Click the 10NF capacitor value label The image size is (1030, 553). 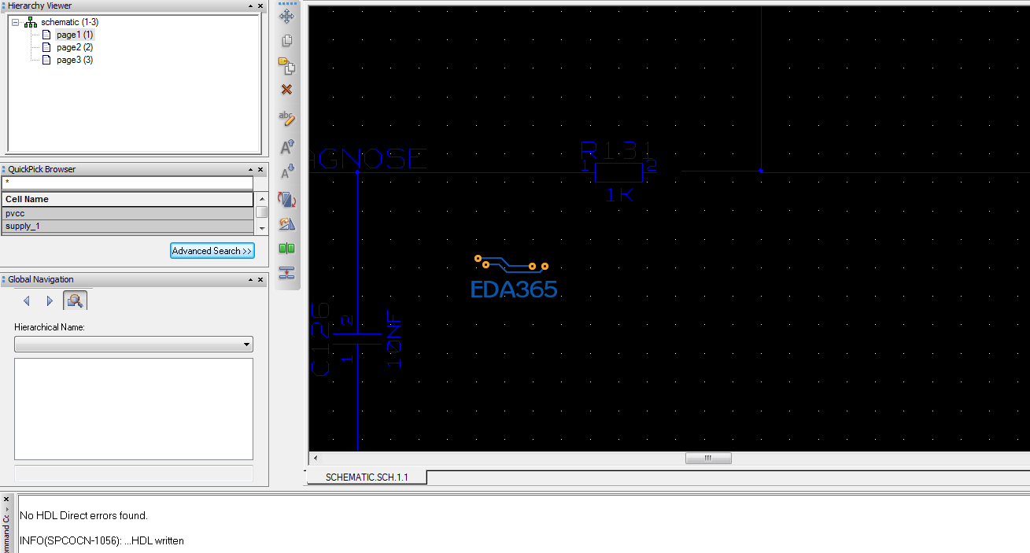(393, 340)
